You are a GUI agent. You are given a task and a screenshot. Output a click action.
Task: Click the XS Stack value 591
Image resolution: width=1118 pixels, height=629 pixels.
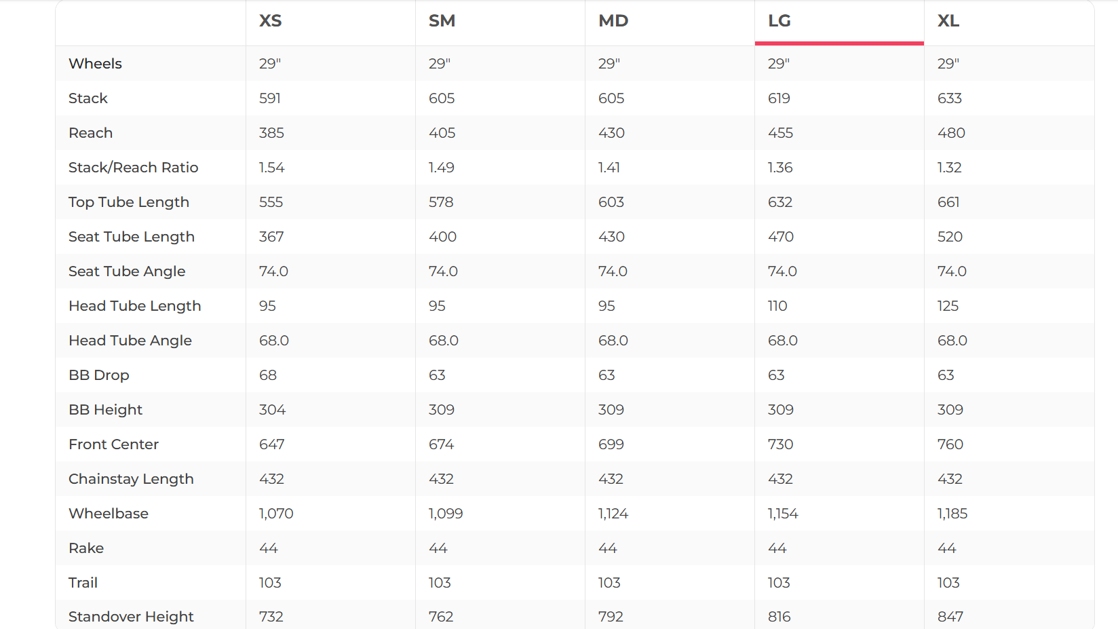(x=270, y=98)
